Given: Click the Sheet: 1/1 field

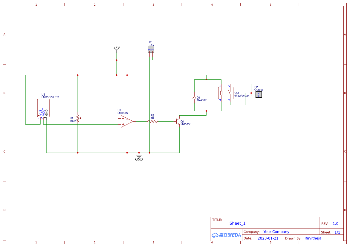Looking at the screenshot, I should click(x=332, y=232).
